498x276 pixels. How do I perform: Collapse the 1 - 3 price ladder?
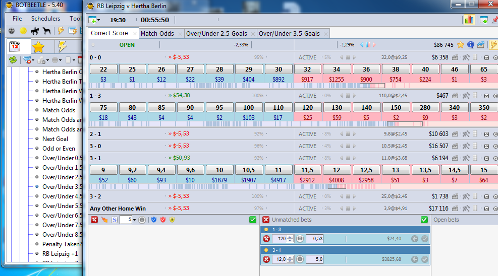(x=486, y=96)
